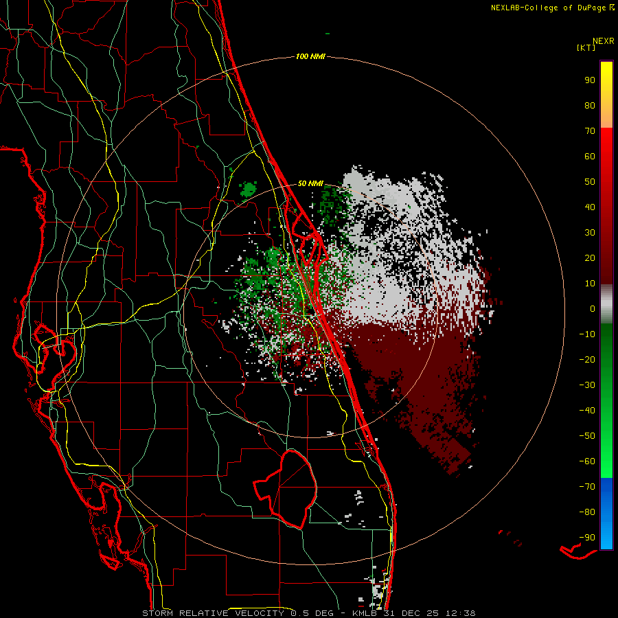
Task: Select the -40 knot scale label
Action: pyautogui.click(x=587, y=411)
